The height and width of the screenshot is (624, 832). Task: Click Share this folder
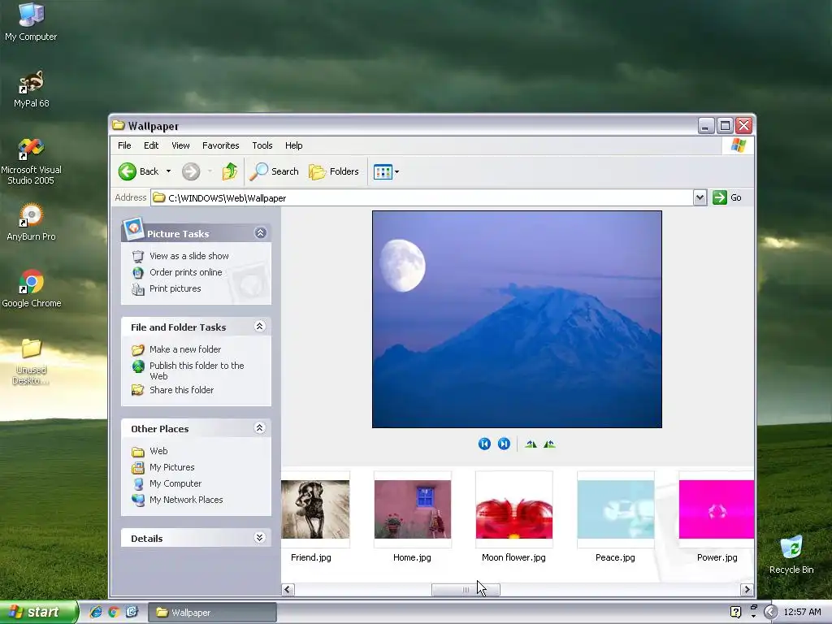tap(181, 390)
